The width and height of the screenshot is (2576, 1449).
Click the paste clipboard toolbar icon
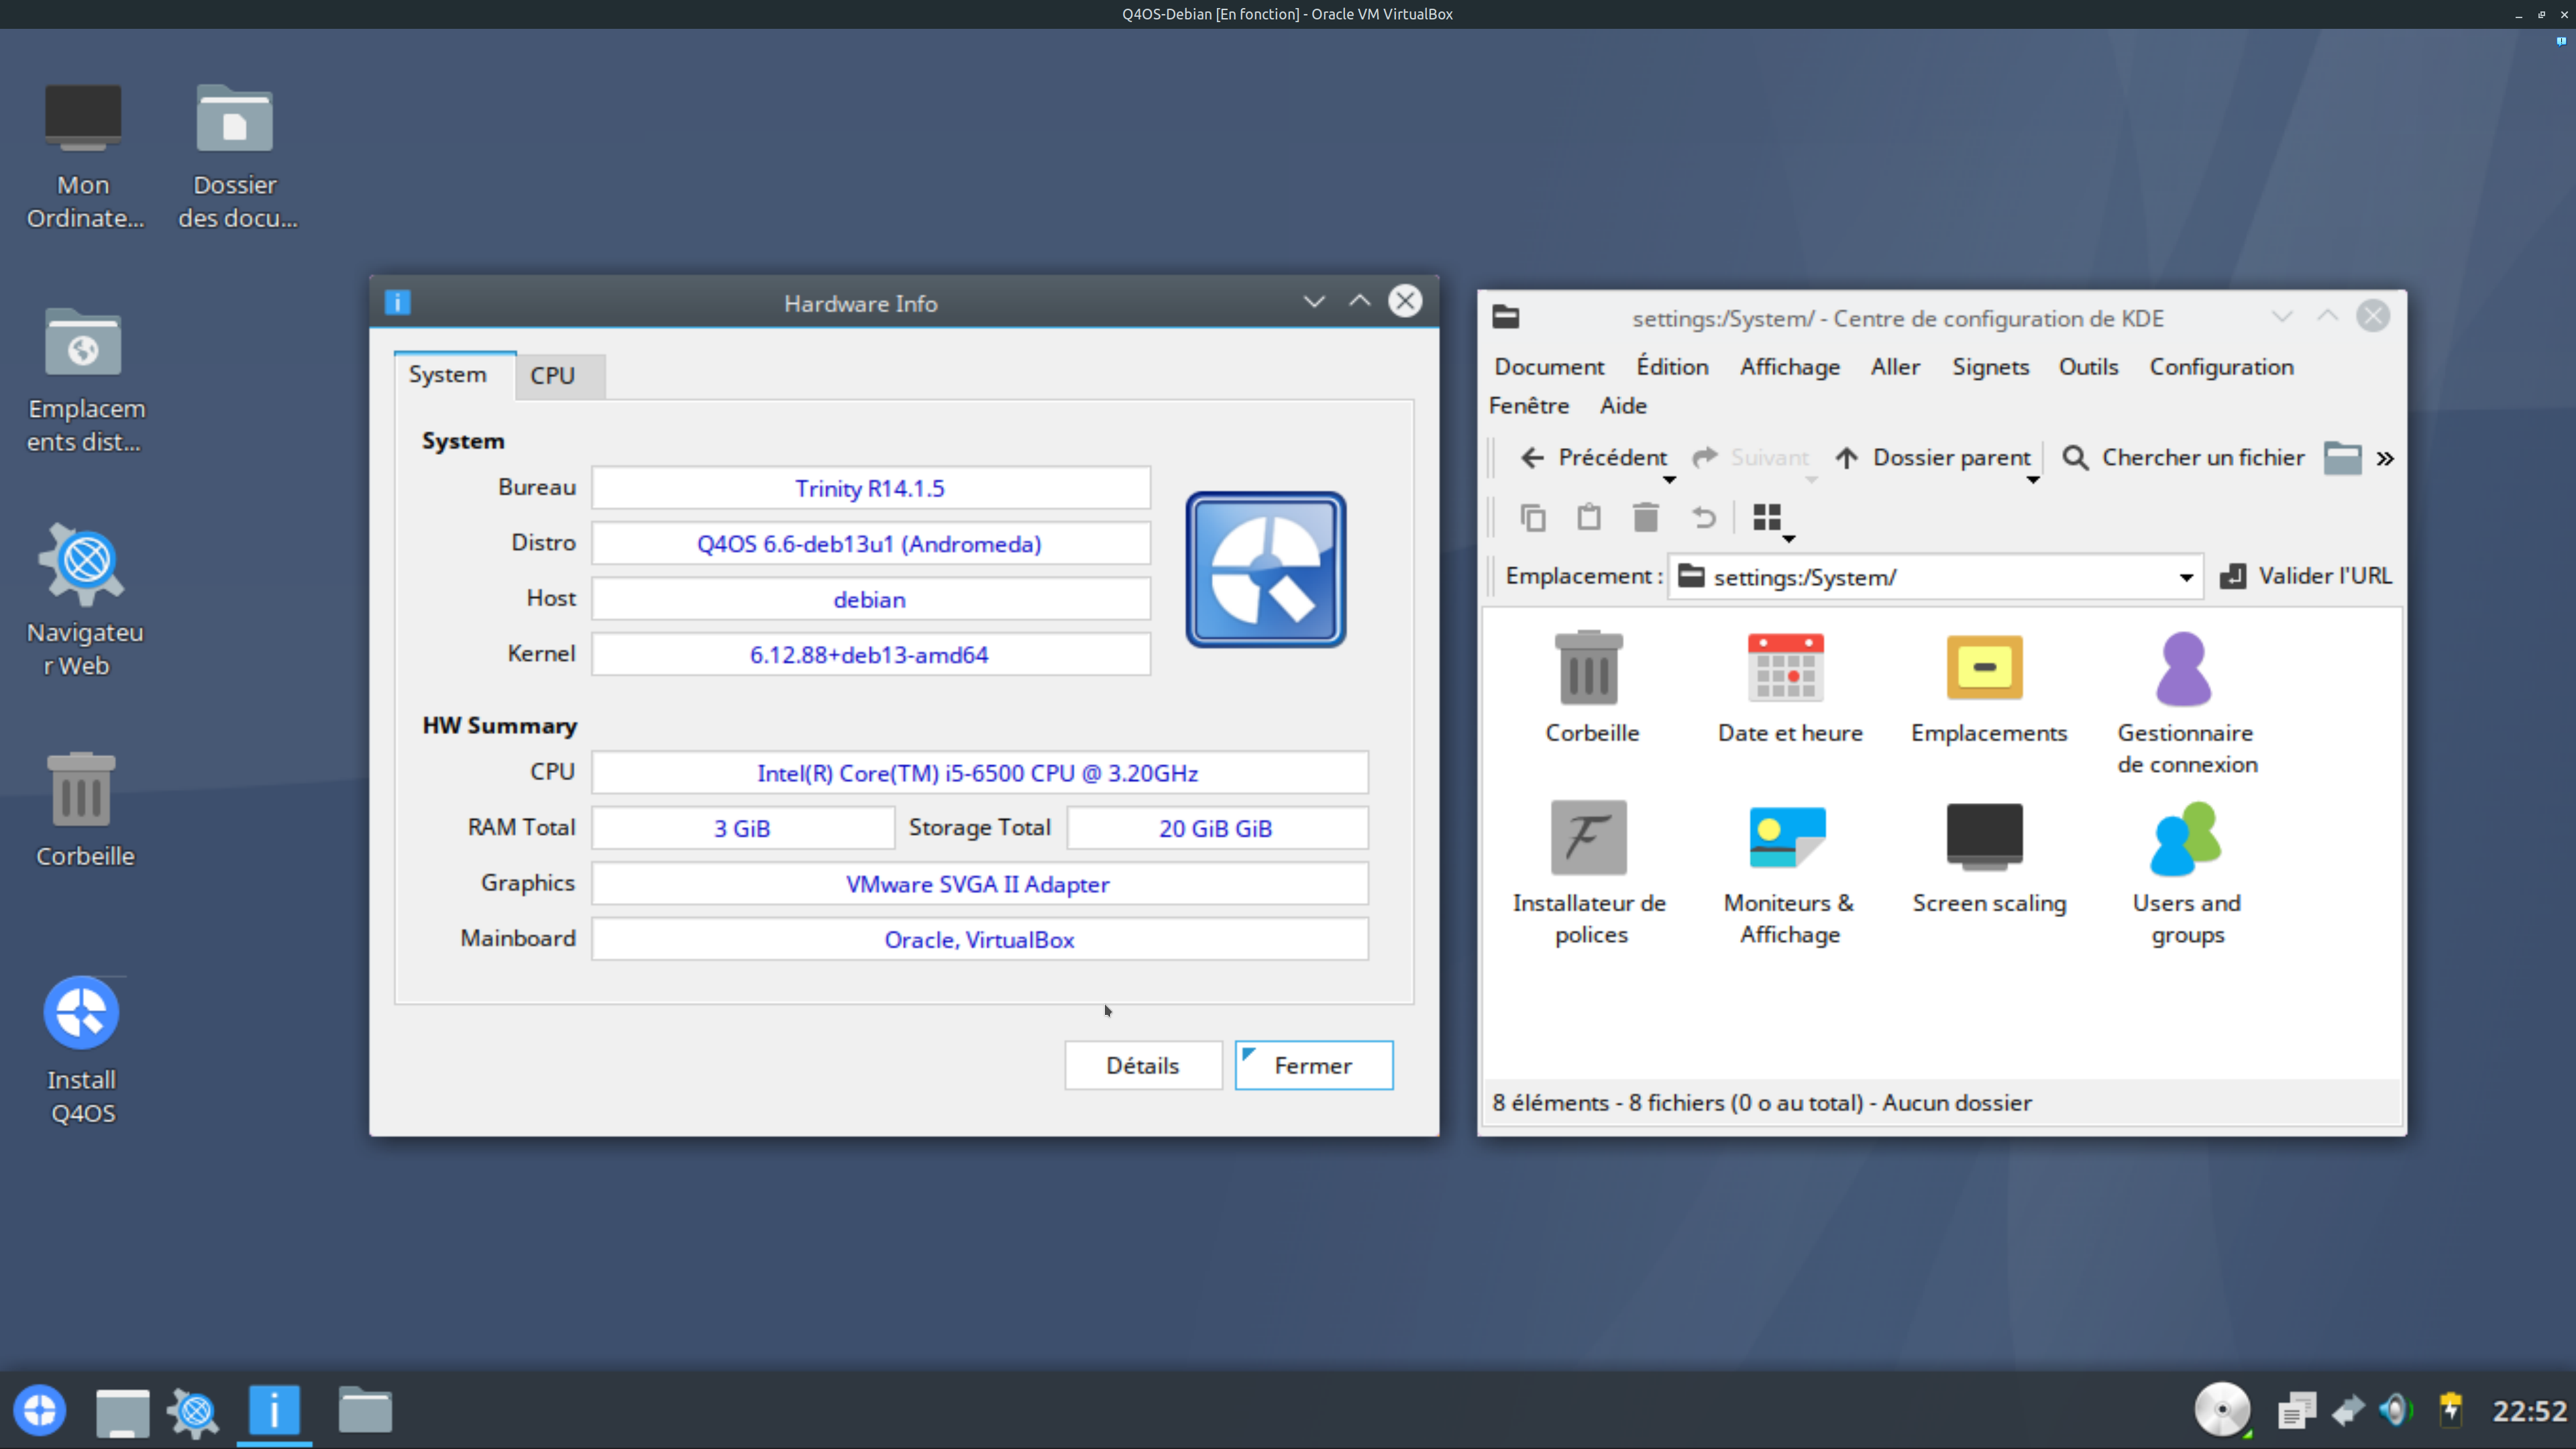1589,517
